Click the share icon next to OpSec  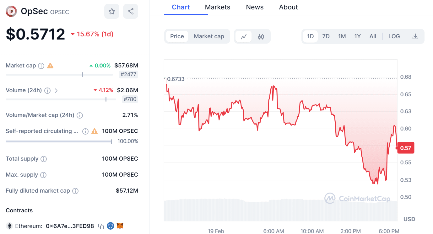[x=131, y=12]
